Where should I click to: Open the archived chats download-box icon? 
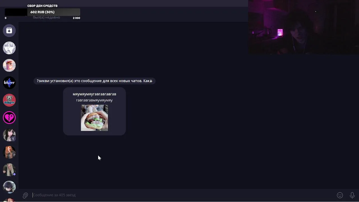click(x=9, y=31)
